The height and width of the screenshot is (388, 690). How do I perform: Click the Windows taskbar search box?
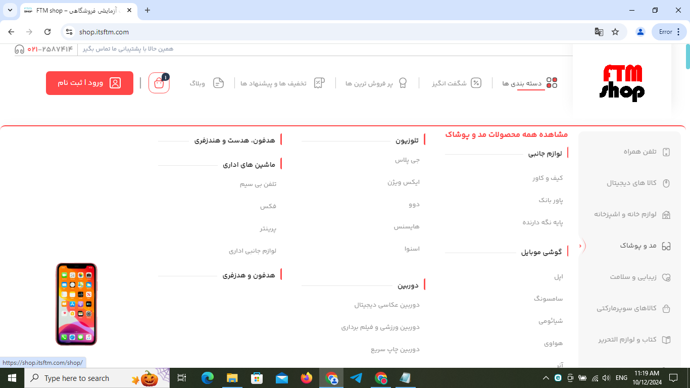point(97,378)
